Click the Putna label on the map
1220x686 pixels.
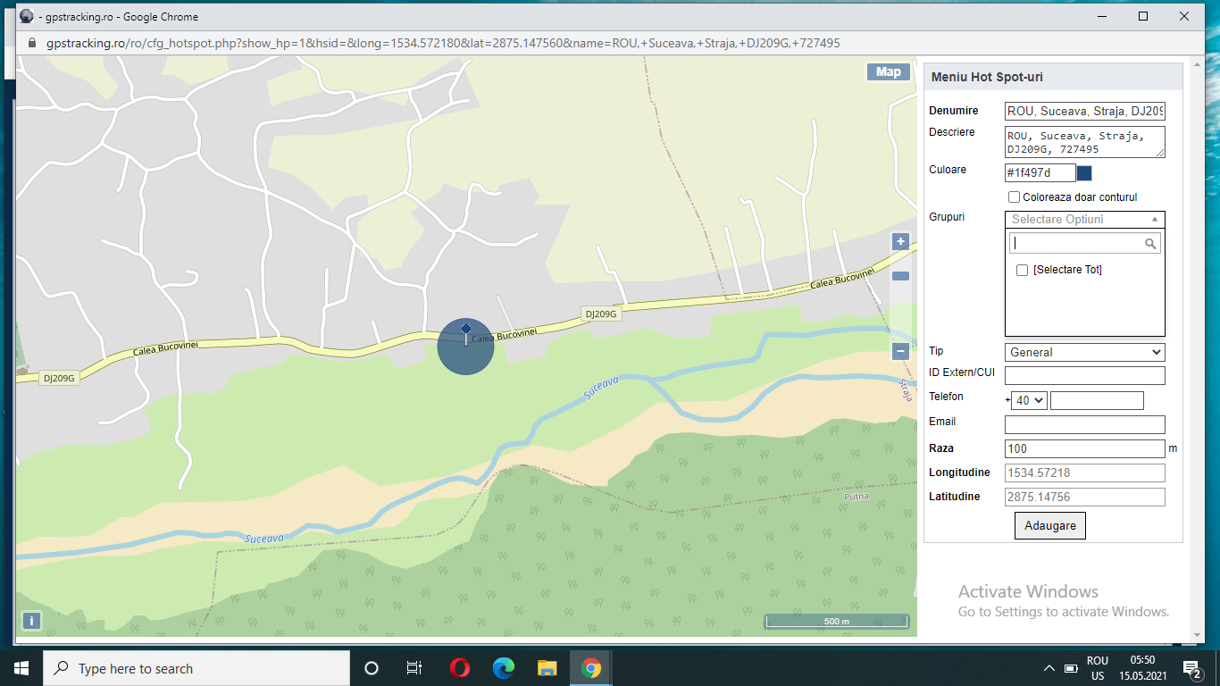pos(857,496)
